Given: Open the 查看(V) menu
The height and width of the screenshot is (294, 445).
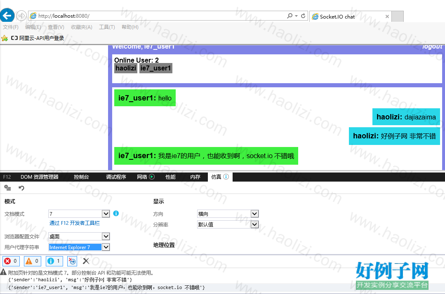Looking at the screenshot, I should pyautogui.click(x=56, y=27).
